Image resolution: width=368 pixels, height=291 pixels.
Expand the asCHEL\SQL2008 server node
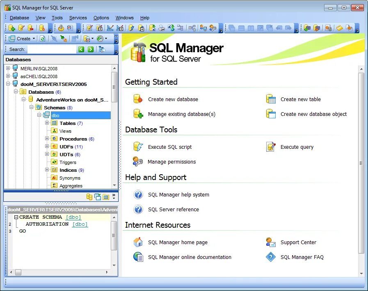pyautogui.click(x=8, y=76)
